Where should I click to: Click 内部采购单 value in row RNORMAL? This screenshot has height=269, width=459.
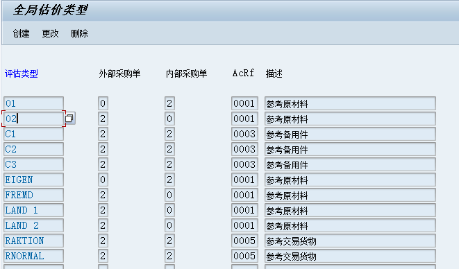click(169, 255)
